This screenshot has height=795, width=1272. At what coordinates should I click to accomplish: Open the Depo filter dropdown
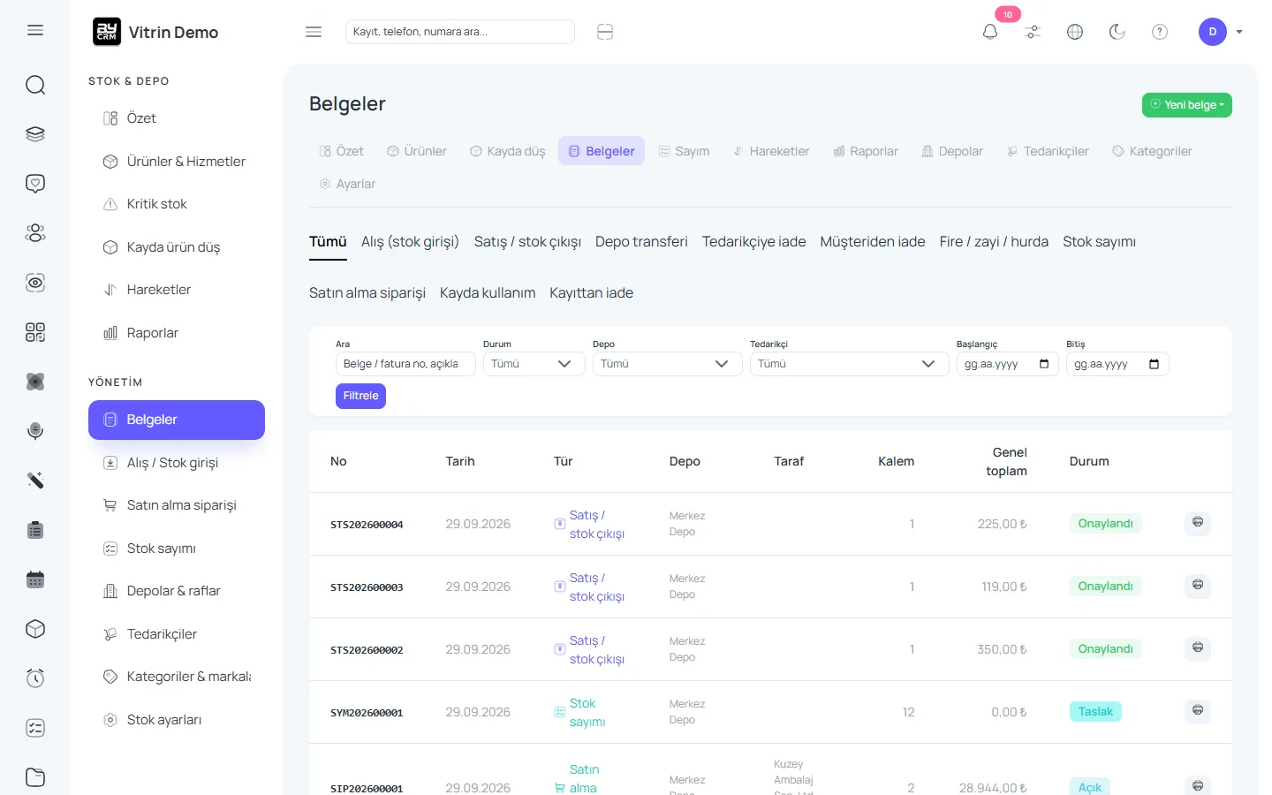point(667,364)
